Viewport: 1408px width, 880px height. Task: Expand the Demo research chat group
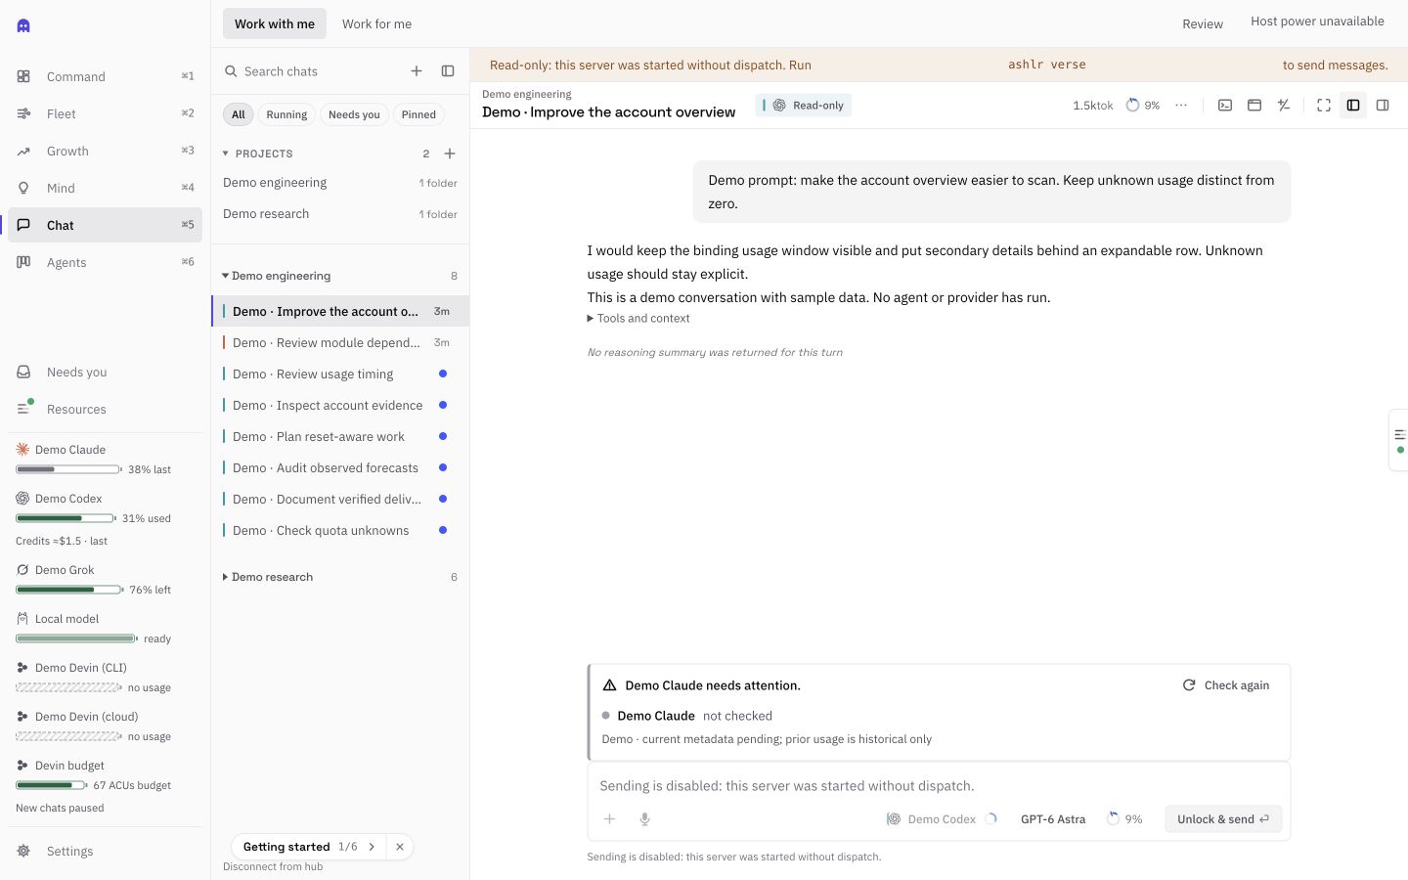pyautogui.click(x=267, y=577)
